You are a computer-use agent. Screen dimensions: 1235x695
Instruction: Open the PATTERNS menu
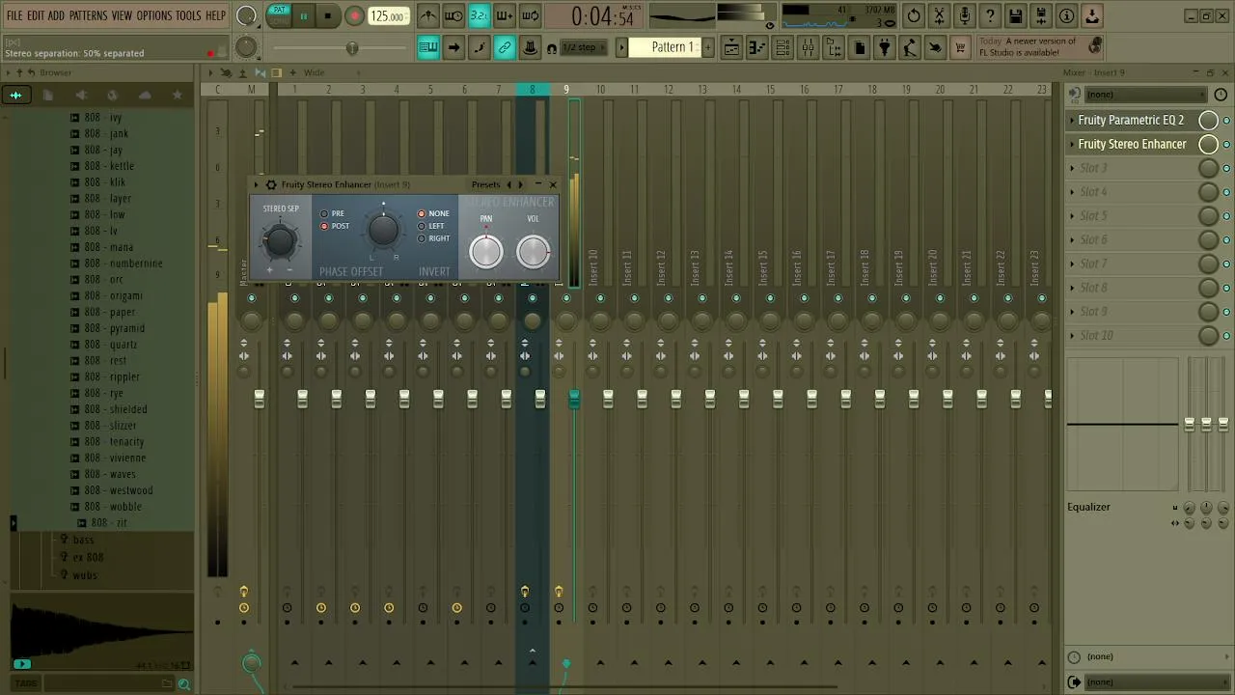(88, 15)
